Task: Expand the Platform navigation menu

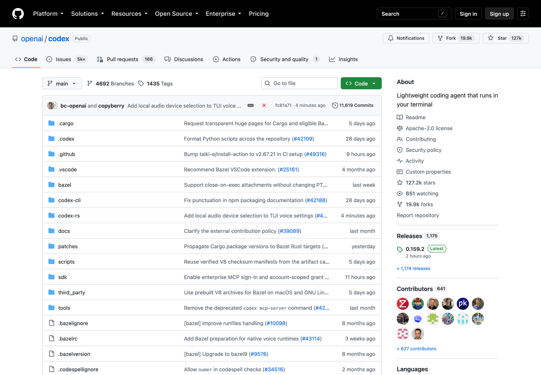Action: coord(48,14)
